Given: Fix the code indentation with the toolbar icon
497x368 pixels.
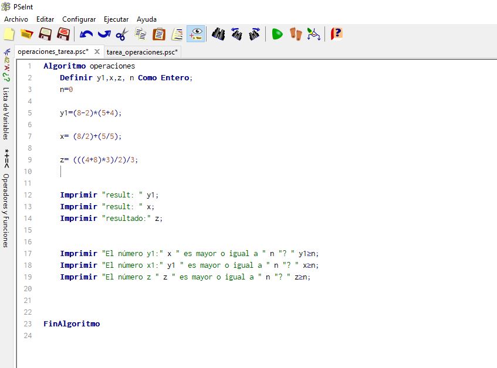Looking at the screenshot, I should click(x=177, y=34).
